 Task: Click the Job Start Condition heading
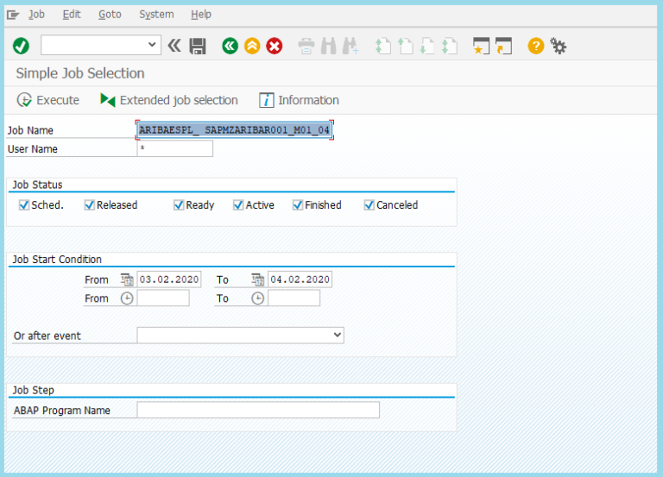pyautogui.click(x=57, y=260)
